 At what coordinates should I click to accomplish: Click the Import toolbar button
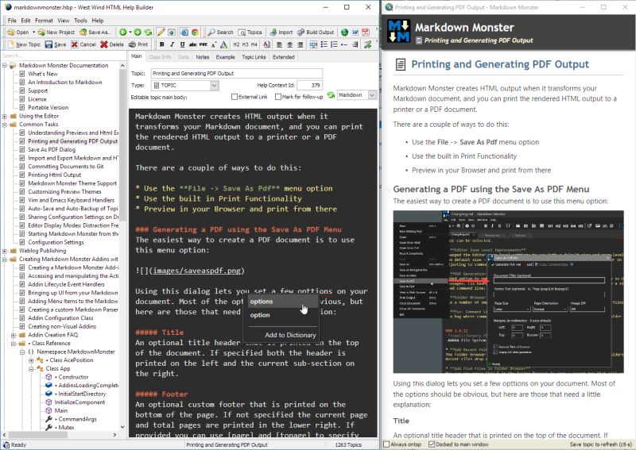281,32
